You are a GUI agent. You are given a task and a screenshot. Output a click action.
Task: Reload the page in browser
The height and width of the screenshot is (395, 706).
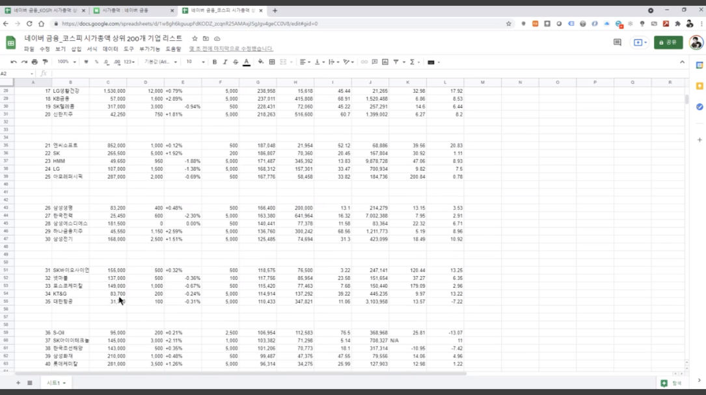pos(29,24)
